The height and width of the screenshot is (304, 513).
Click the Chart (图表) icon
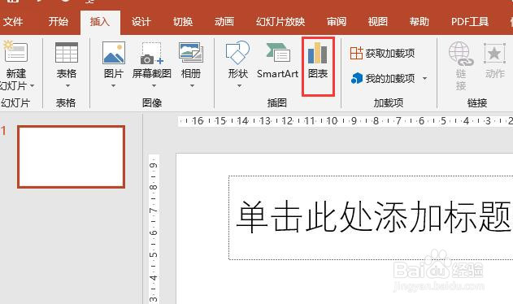[x=317, y=53]
